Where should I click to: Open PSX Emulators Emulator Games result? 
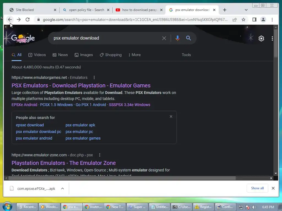point(81,86)
